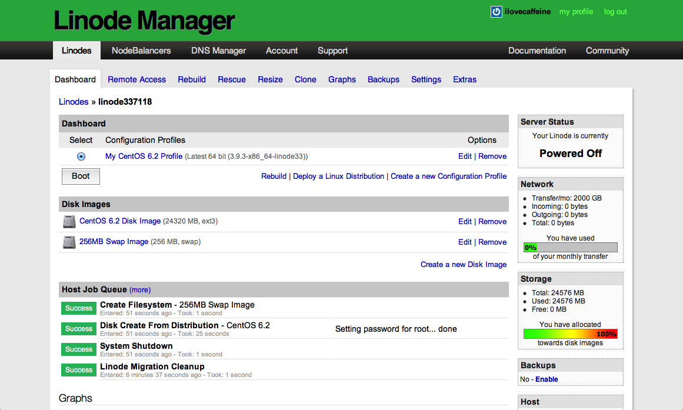The image size is (683, 410).
Task: Click the 'Transfer/mo: 2000 GB' entry
Action: pos(567,198)
